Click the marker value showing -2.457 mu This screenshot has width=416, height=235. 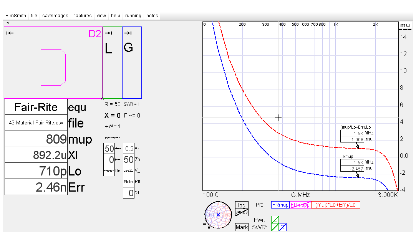click(352, 169)
